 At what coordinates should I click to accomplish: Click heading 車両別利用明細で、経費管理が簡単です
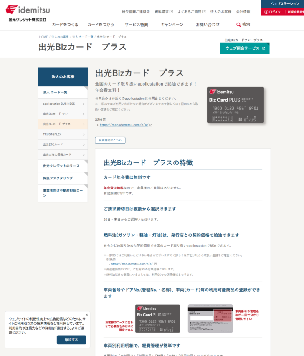(142, 346)
